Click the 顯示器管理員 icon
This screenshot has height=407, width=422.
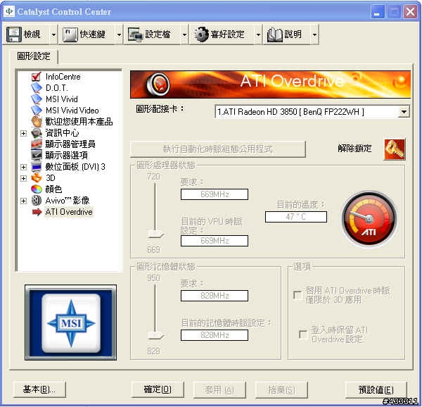click(37, 144)
